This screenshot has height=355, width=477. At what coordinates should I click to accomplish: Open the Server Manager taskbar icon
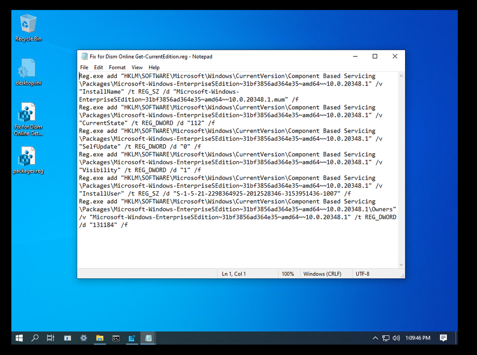[68, 338]
